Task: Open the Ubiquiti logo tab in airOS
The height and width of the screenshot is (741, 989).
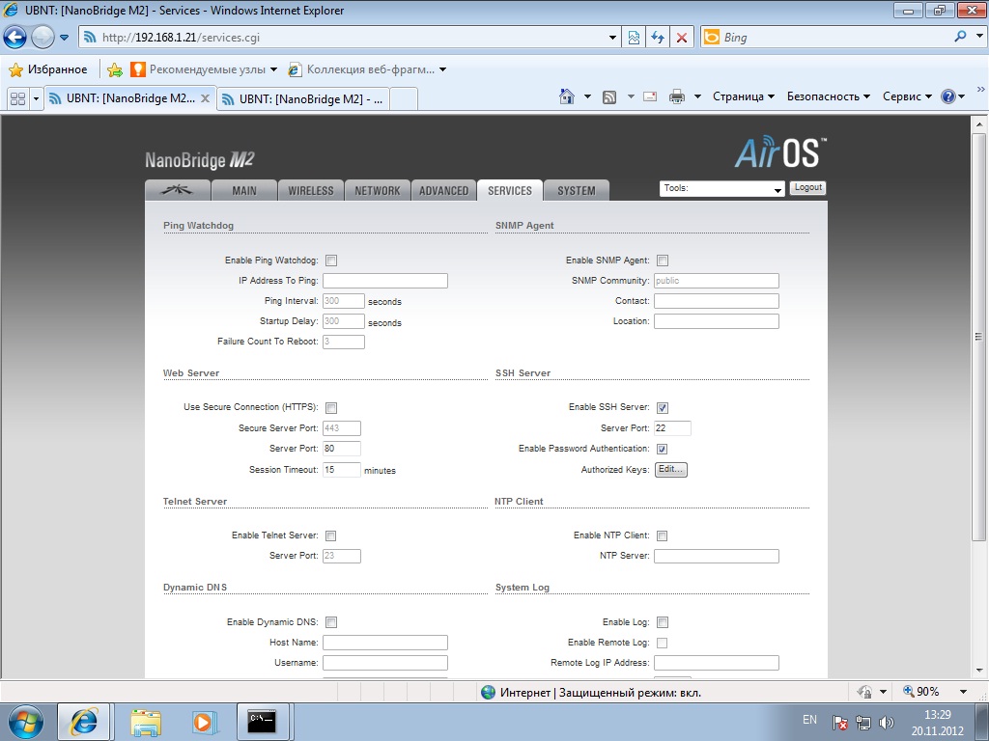Action: 178,190
